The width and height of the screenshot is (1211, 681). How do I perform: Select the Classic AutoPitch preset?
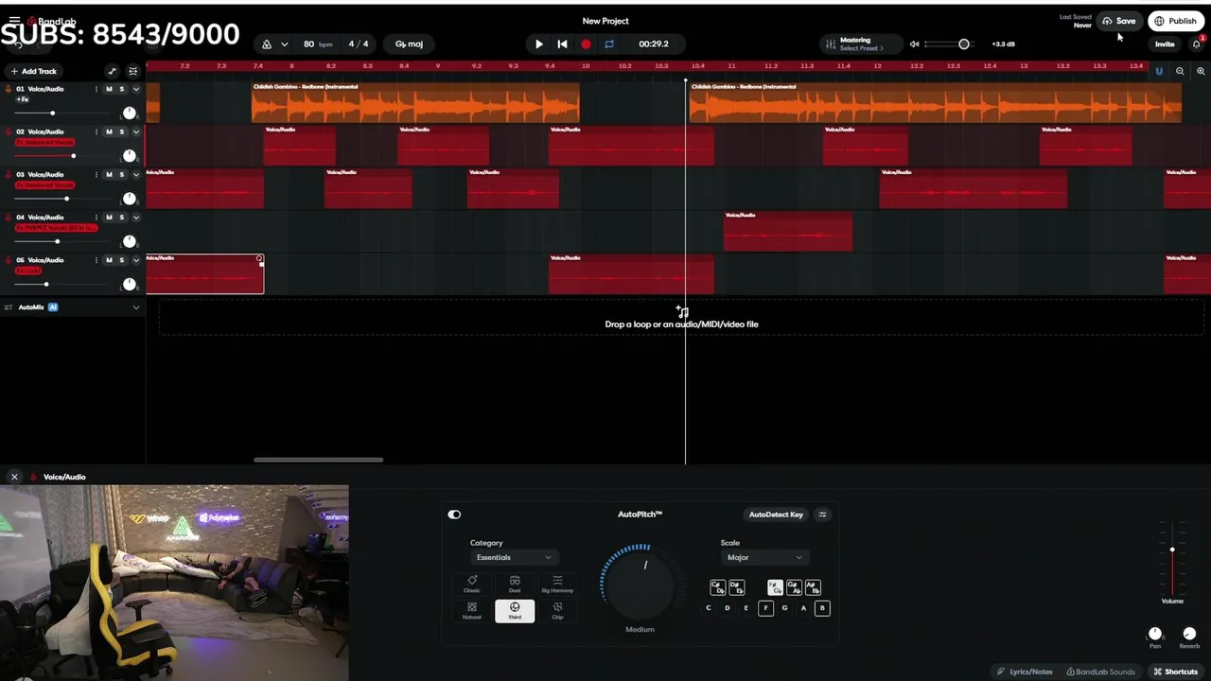click(472, 585)
